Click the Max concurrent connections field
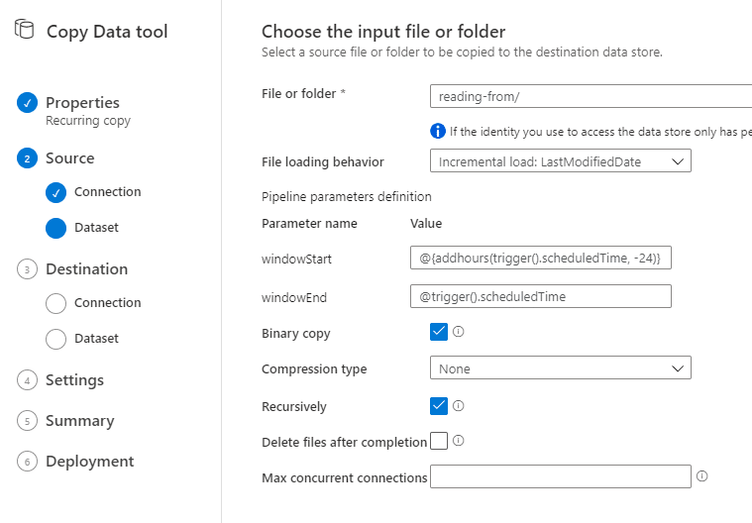This screenshot has height=523, width=752. point(561,476)
